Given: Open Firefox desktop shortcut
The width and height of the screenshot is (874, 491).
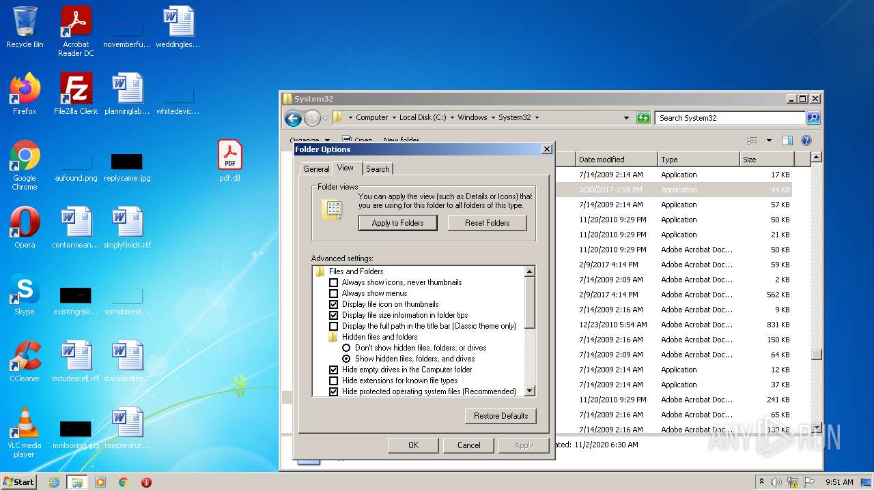Looking at the screenshot, I should [25, 94].
